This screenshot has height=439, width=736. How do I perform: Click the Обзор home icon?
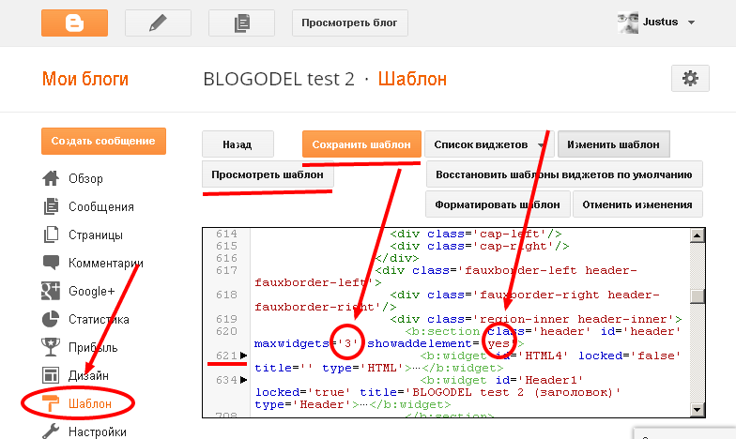[52, 178]
